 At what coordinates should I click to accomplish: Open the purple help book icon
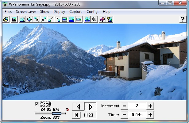pos(102,19)
